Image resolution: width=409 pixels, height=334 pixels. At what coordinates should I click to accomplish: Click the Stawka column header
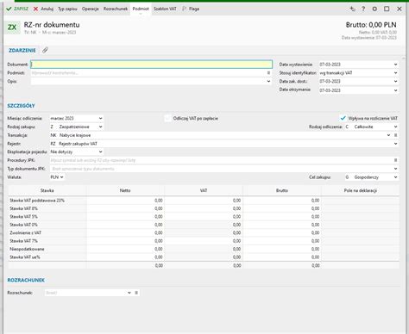(x=47, y=190)
